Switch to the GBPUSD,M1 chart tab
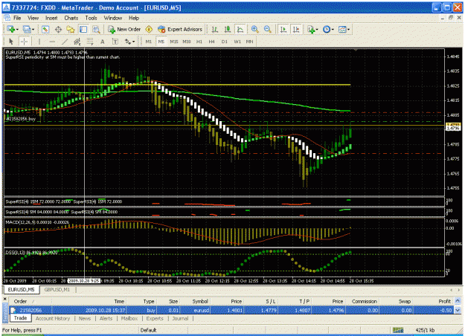The image size is (465, 336). tap(57, 289)
